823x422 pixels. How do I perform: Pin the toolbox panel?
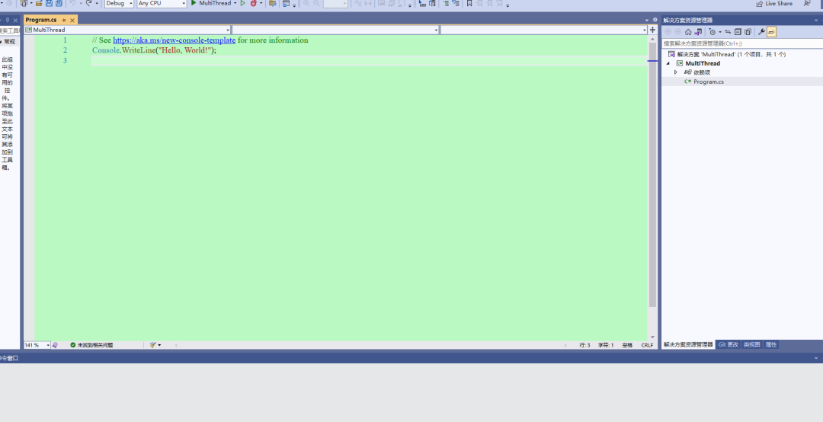[7, 20]
